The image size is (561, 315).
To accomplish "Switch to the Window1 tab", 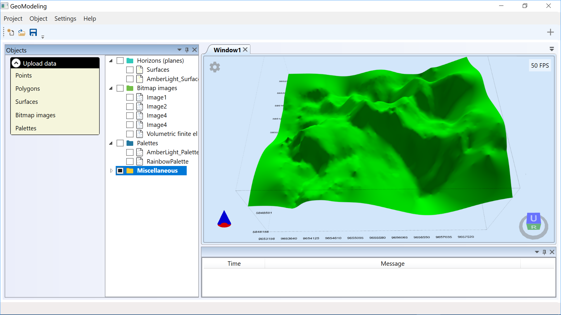I will click(x=227, y=50).
